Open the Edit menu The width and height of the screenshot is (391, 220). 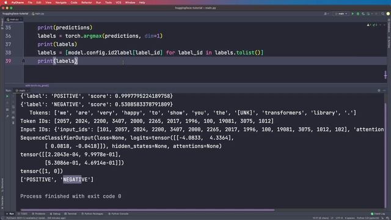click(38, 2)
